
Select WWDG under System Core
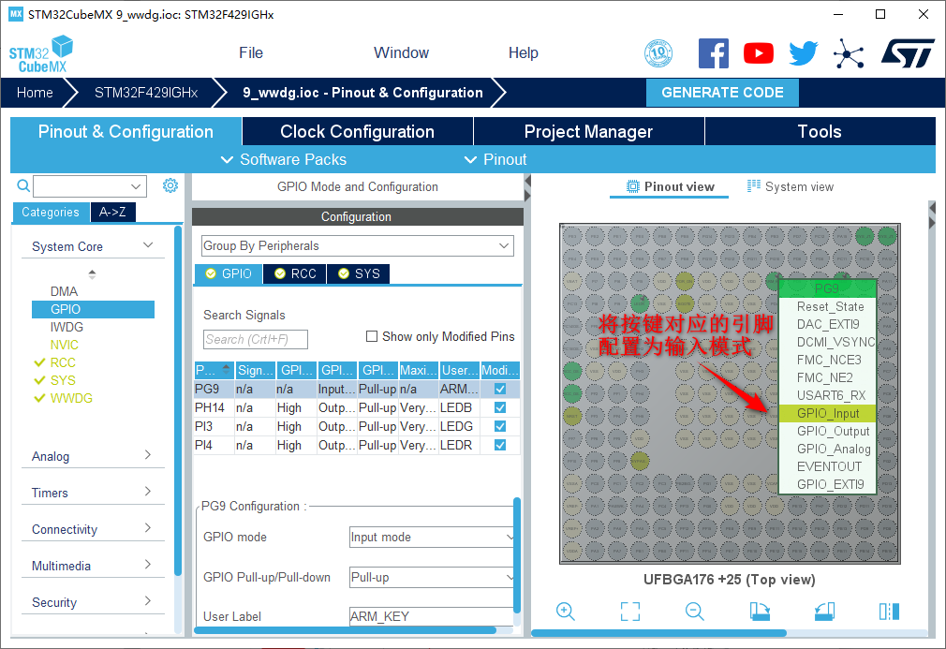(x=71, y=398)
